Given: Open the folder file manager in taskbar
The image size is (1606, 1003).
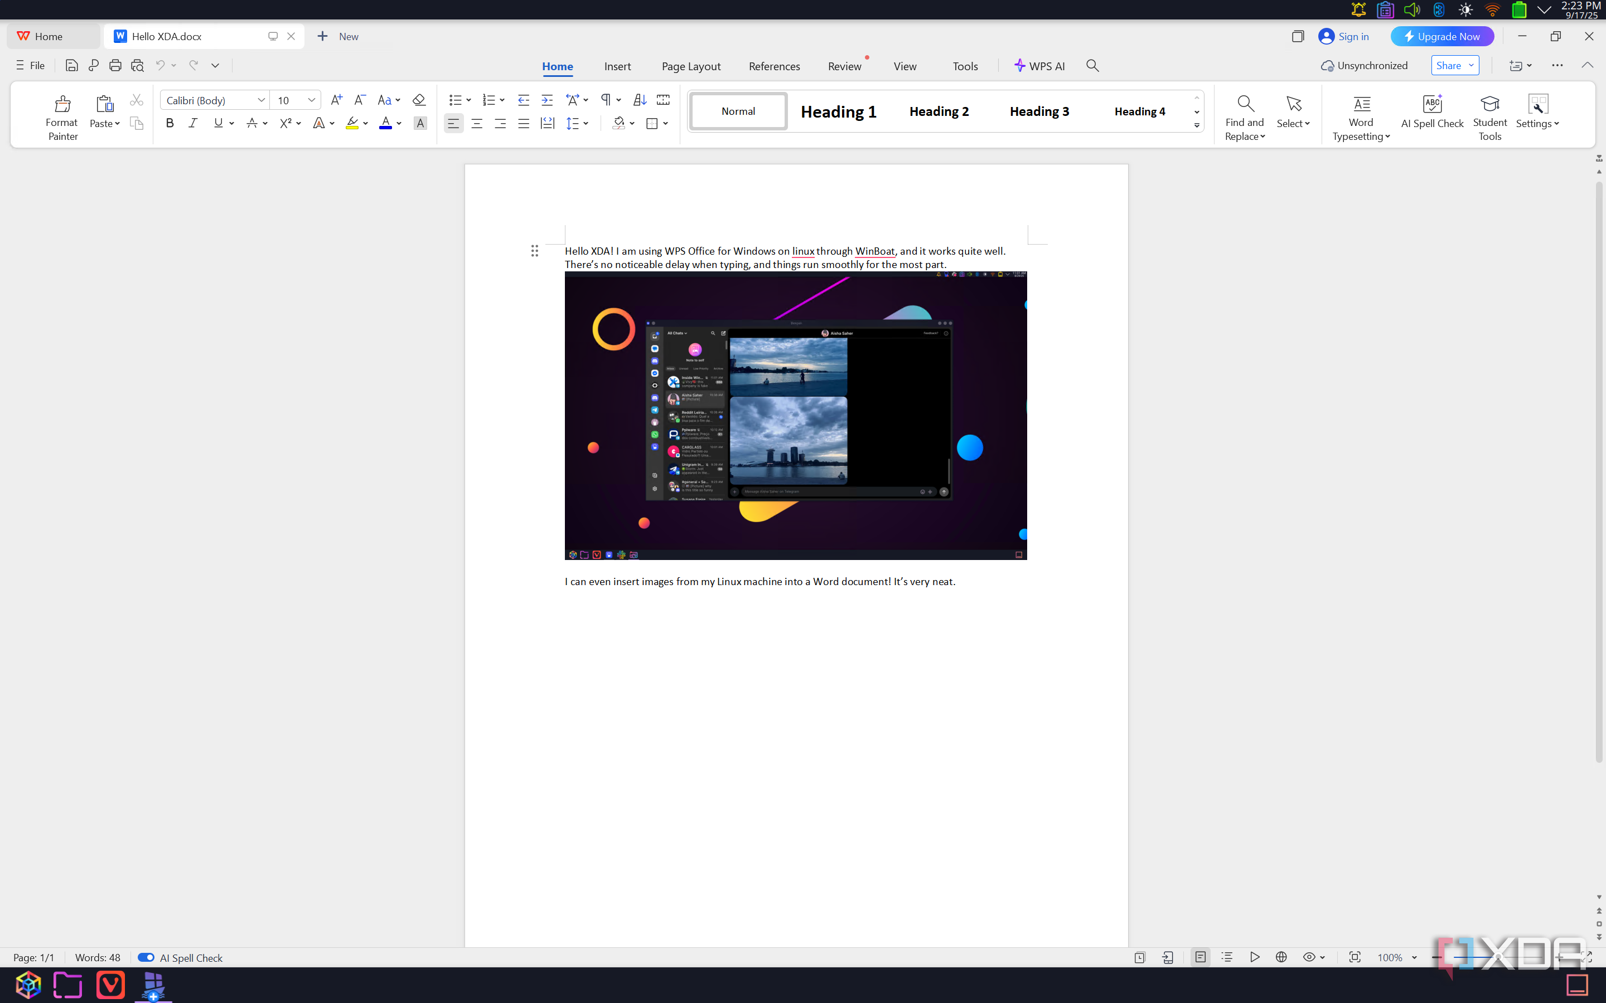Looking at the screenshot, I should pyautogui.click(x=67, y=985).
